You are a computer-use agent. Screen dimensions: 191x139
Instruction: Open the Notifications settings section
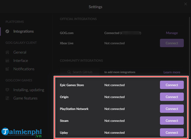click(x=24, y=69)
